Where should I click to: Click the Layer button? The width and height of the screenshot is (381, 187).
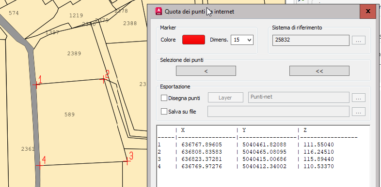coord(225,98)
